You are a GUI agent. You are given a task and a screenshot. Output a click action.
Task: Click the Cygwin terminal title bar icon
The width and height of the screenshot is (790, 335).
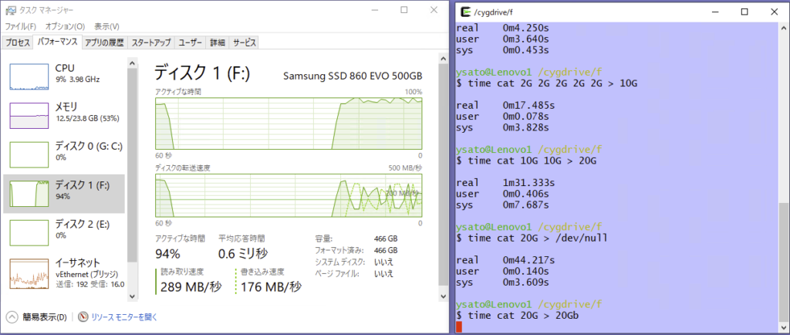pyautogui.click(x=465, y=12)
